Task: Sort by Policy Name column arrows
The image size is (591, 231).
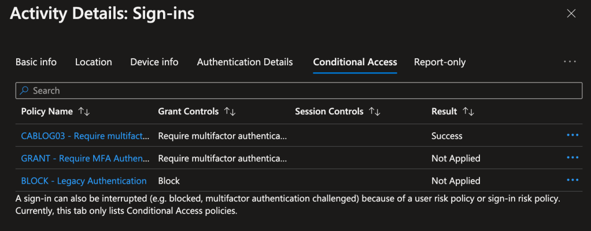Action: tap(84, 111)
